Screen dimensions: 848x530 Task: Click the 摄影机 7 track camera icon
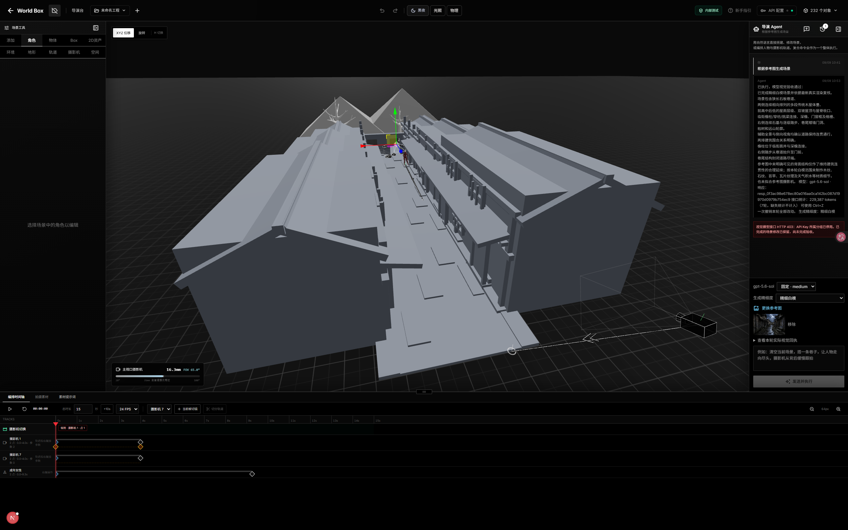click(5, 458)
